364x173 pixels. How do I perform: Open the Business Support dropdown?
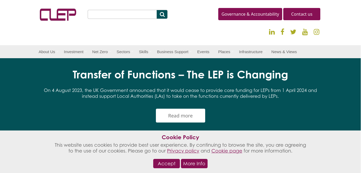pos(173,52)
